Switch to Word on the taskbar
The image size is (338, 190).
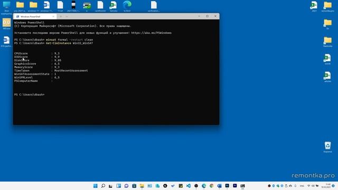(x=220, y=186)
